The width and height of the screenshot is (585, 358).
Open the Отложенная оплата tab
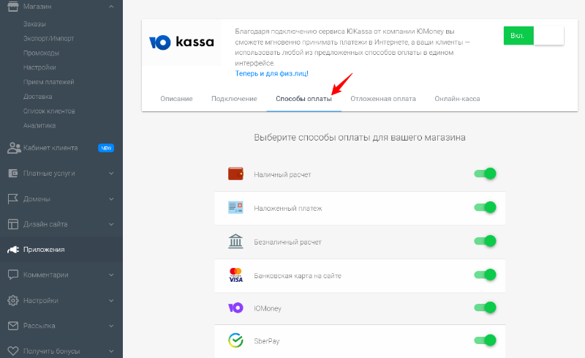(x=383, y=99)
